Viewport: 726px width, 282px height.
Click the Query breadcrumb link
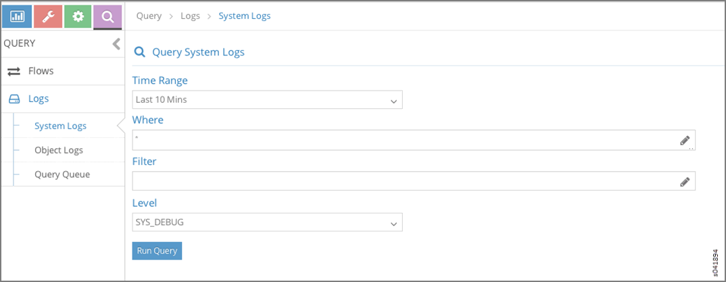149,16
